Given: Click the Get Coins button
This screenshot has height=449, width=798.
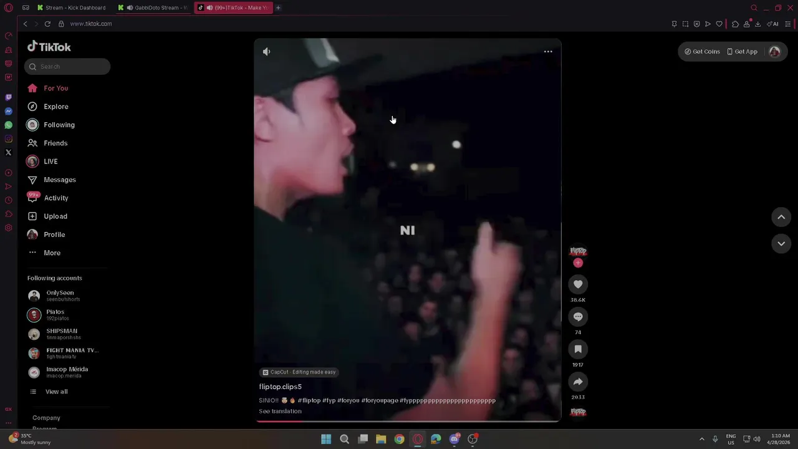Looking at the screenshot, I should 702,52.
